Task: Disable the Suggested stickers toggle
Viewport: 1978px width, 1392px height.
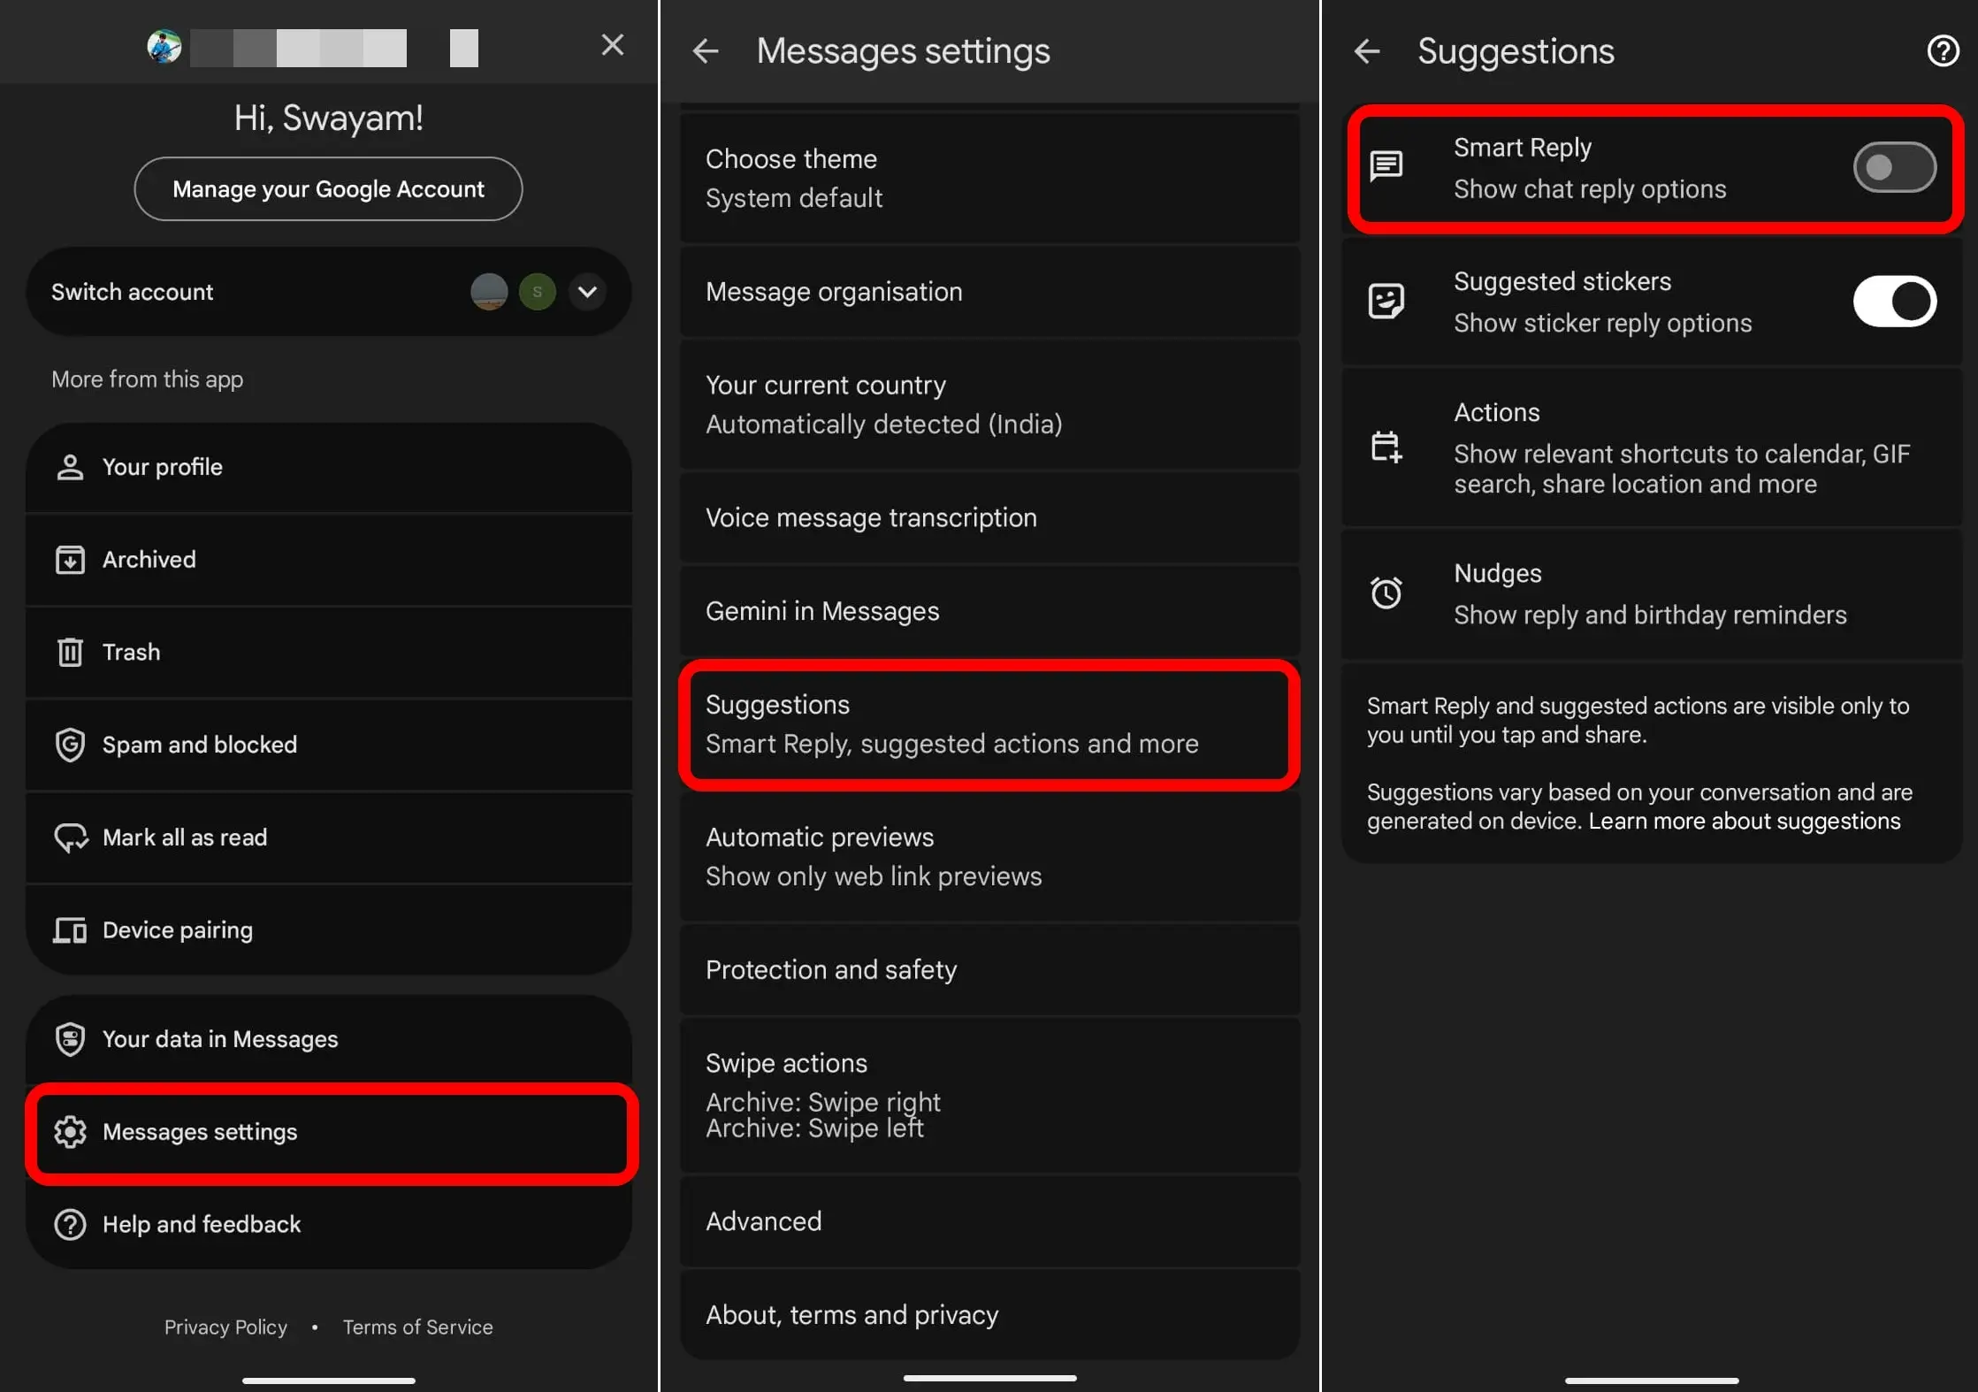Action: coord(1894,302)
